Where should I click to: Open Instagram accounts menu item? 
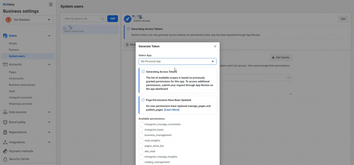(20, 97)
